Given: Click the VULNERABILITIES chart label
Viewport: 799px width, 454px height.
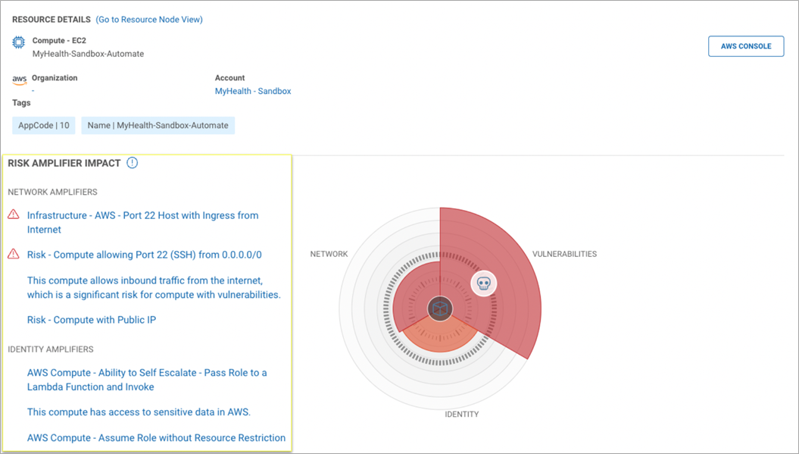Looking at the screenshot, I should pyautogui.click(x=564, y=253).
